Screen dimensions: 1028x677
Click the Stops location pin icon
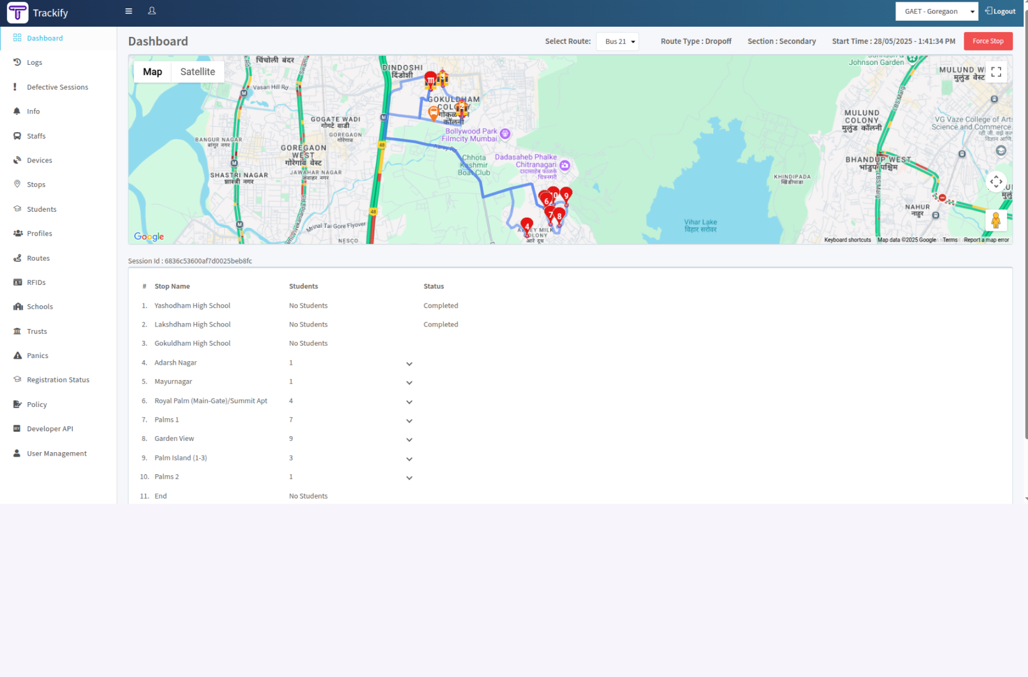point(17,184)
